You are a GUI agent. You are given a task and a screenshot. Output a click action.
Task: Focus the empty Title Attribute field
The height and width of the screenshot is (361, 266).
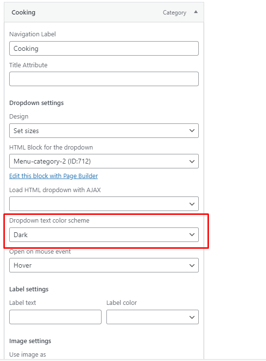[x=104, y=79]
